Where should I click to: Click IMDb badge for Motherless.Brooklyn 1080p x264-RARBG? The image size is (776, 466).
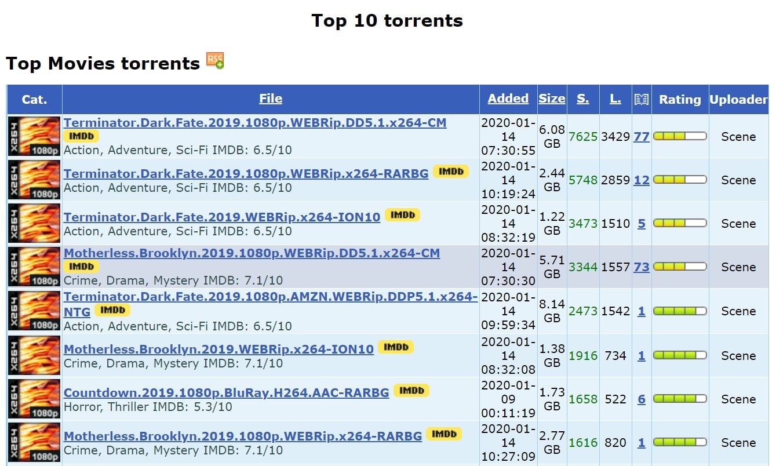[444, 434]
